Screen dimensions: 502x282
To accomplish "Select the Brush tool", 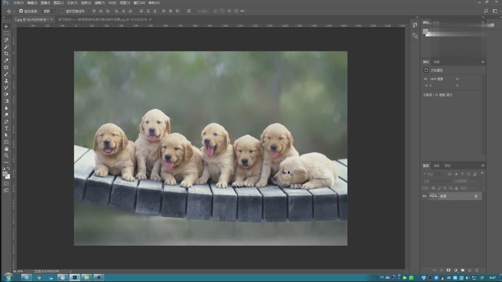I will pos(6,74).
